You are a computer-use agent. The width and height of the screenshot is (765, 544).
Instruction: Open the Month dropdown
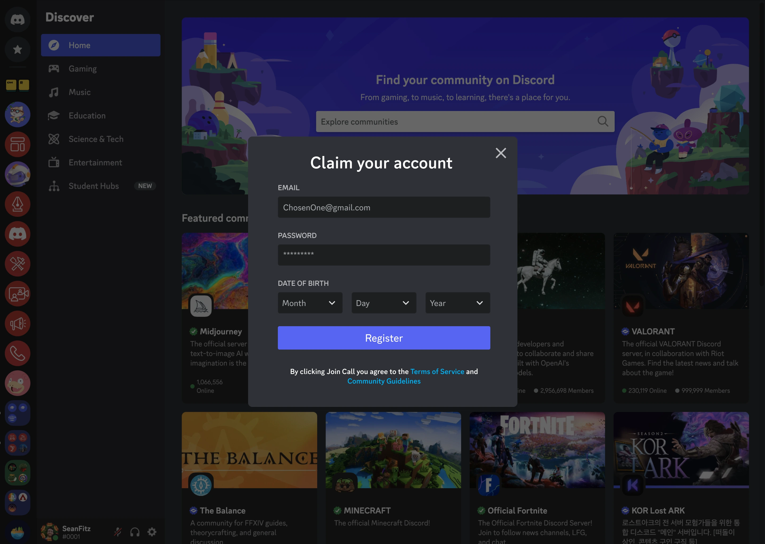[310, 303]
